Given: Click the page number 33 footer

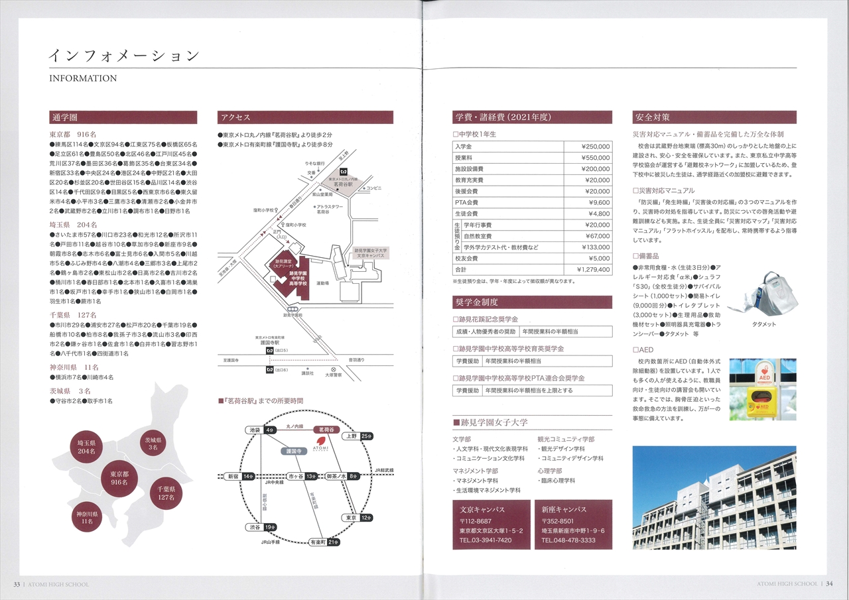Looking at the screenshot, I should pos(18,584).
